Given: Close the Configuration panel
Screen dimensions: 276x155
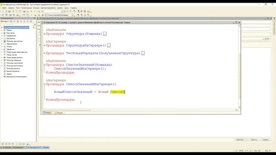Looking at the screenshot, I should pos(34,18).
